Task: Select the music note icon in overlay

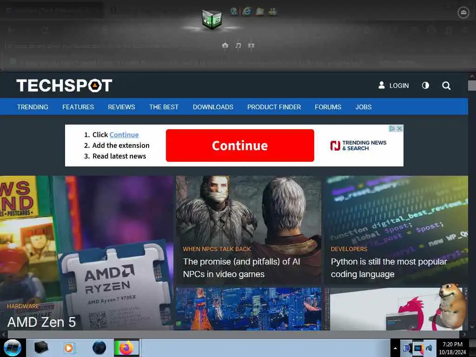Action: (238, 46)
